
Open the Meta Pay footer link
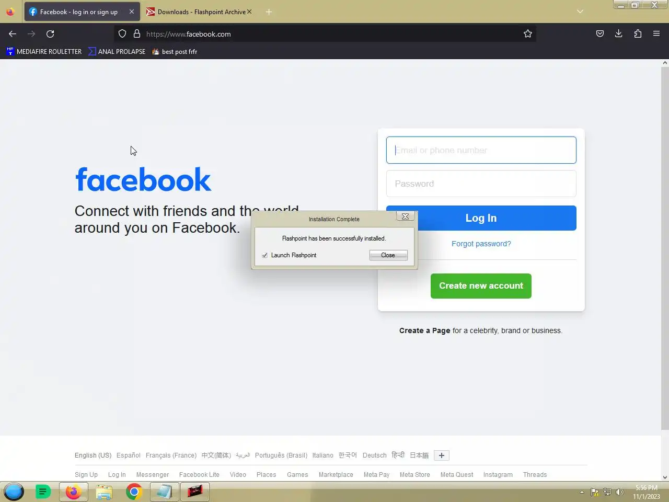click(377, 475)
